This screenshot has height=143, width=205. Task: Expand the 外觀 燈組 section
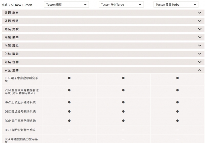pos(103,21)
